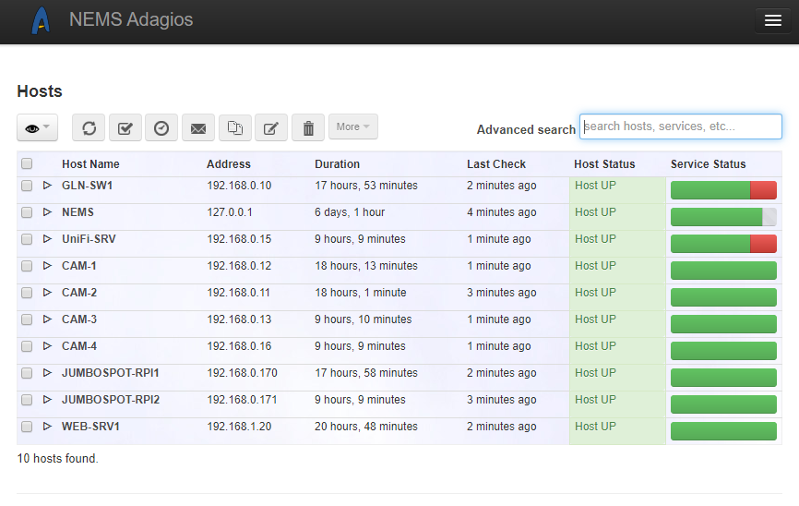Click the Host UP status for CAM-2
Viewport: 799px width, 506px height.
tap(595, 293)
